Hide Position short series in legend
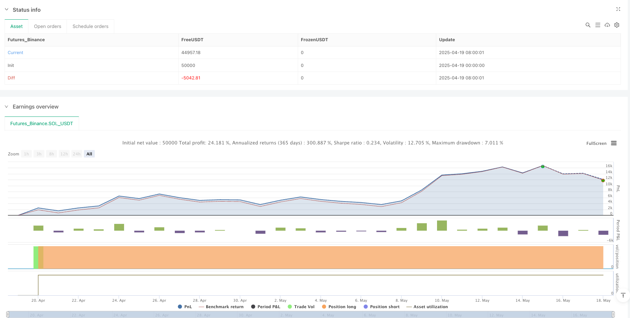630x318 pixels. coord(381,307)
